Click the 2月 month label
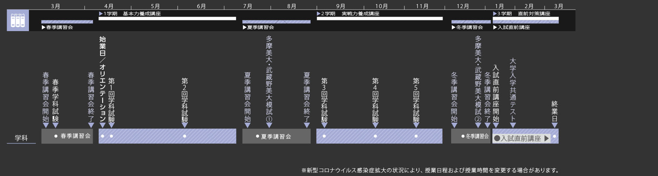 coord(529,6)
